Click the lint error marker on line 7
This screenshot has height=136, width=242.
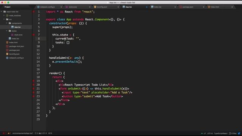34,35
